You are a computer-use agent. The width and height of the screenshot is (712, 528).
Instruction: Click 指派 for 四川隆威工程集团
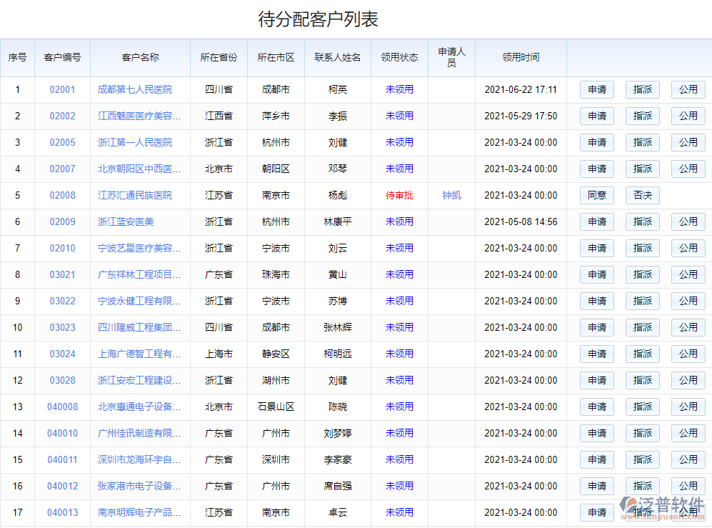click(x=642, y=327)
